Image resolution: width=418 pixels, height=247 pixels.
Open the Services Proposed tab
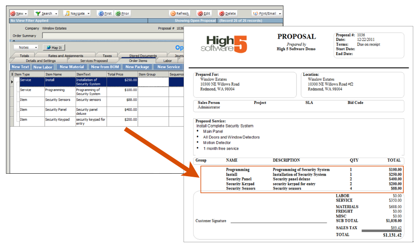(94, 61)
